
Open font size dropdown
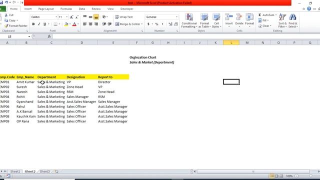pos(66,17)
